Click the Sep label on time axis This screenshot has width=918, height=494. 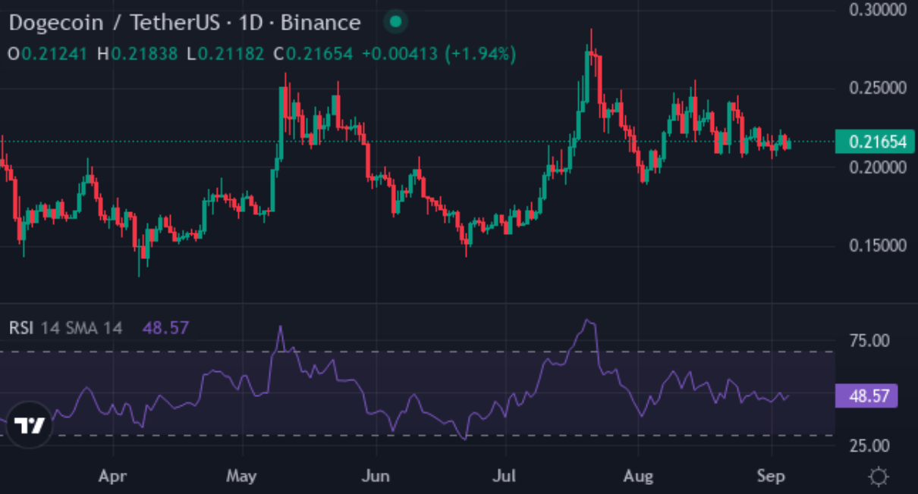771,477
